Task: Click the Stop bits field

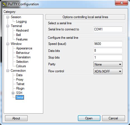Action: click(108, 57)
